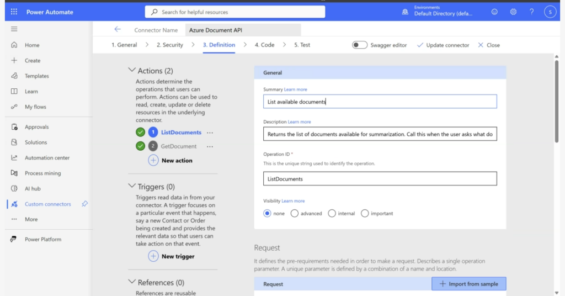This screenshot has height=296, width=565.
Task: Click the Home icon in the sidebar
Action: pyautogui.click(x=14, y=45)
